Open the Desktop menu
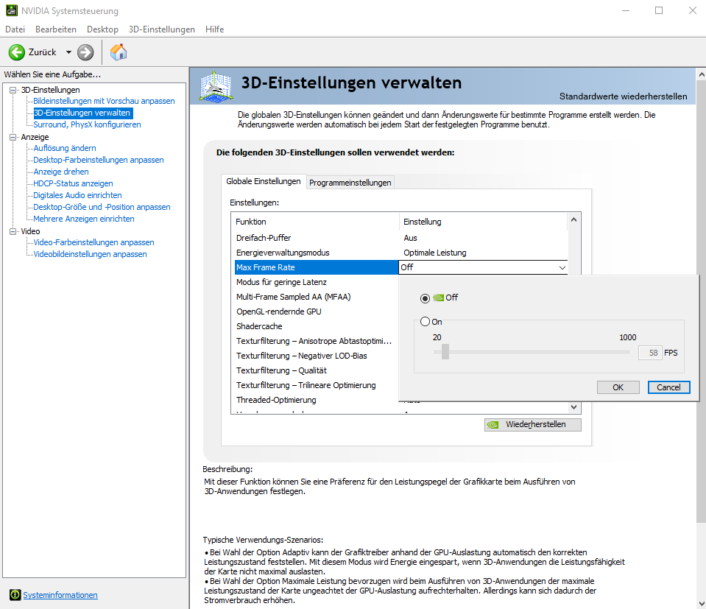 [x=102, y=29]
